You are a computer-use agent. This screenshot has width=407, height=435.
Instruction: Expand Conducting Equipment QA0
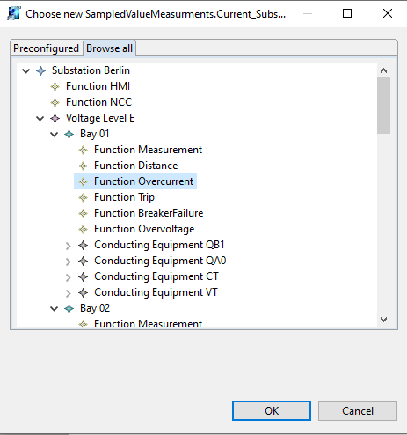(68, 262)
